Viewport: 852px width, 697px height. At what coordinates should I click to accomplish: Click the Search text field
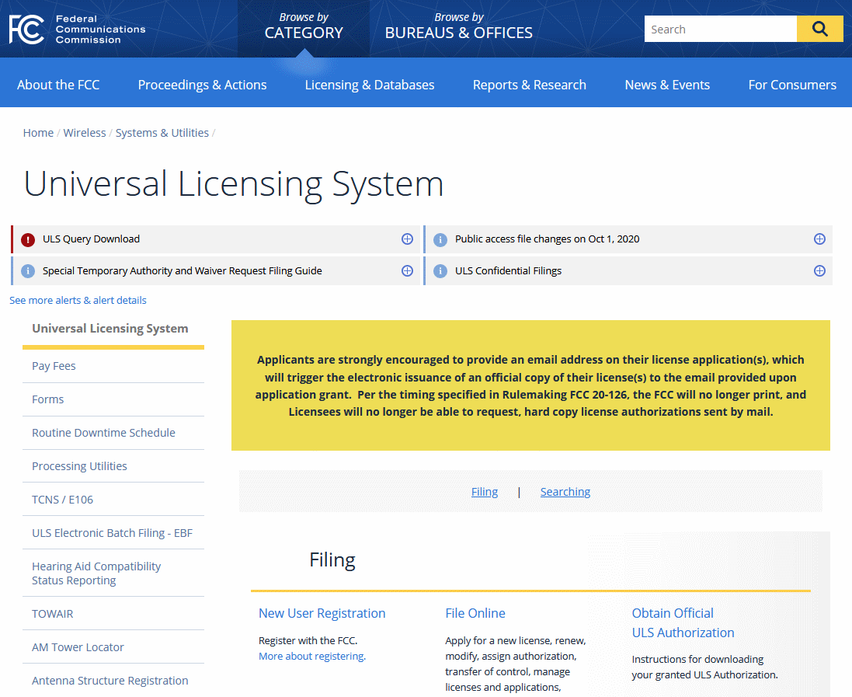point(720,30)
